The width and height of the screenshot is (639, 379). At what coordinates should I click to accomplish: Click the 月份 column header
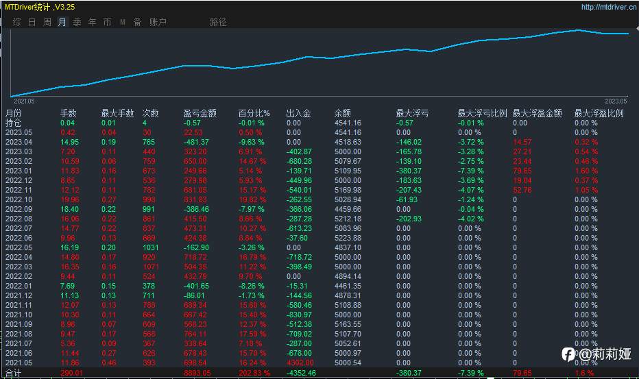13,113
